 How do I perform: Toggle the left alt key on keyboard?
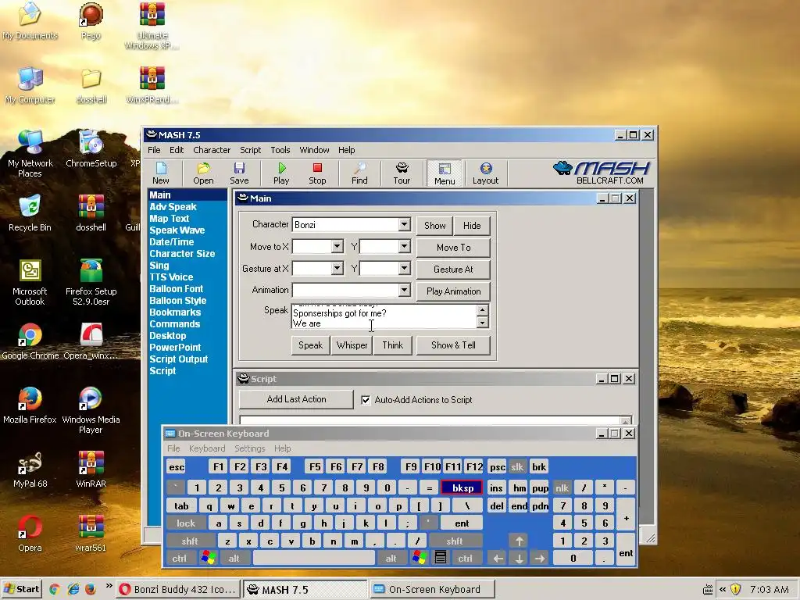(x=234, y=558)
